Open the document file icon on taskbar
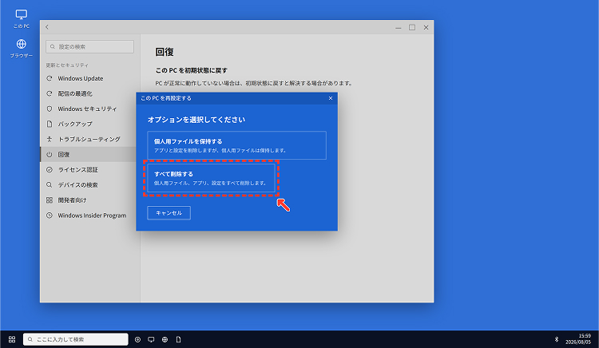 (178, 339)
